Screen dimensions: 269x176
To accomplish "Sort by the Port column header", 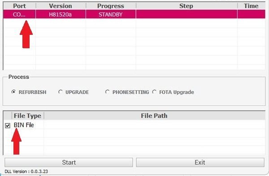I will tap(19, 6).
